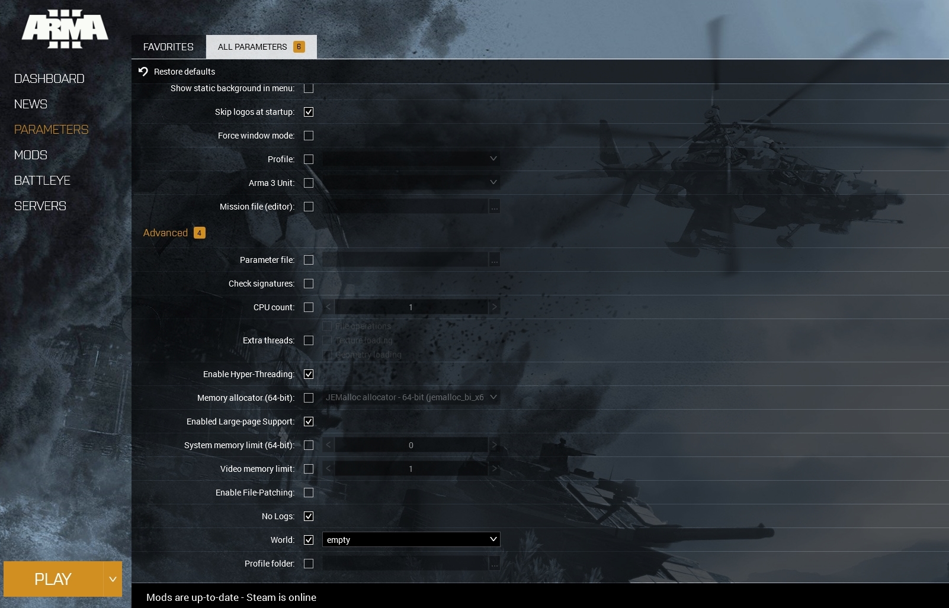Open the Memory allocator dropdown
The width and height of the screenshot is (949, 608).
point(411,397)
